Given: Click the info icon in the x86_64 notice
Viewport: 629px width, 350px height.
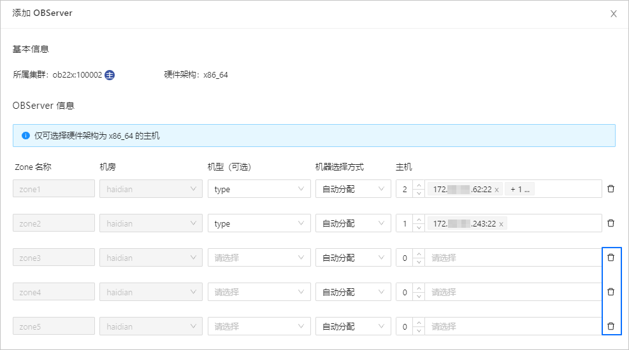Looking at the screenshot, I should [x=25, y=136].
